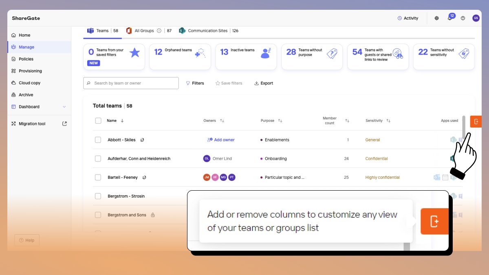Open Archive in sidebar

point(39,95)
